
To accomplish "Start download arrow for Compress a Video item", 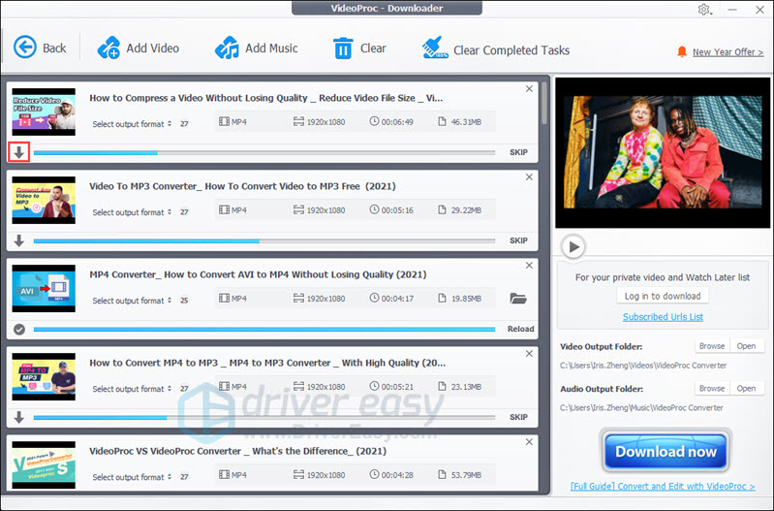I will click(x=18, y=152).
